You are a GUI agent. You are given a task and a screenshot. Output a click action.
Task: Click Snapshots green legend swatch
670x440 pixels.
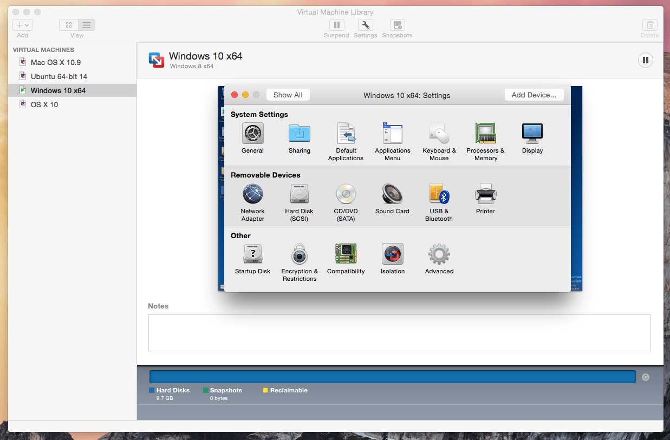[x=206, y=390]
